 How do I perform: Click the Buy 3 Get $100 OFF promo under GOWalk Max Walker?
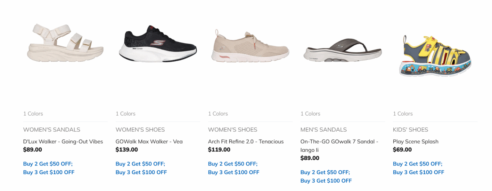click(x=141, y=172)
